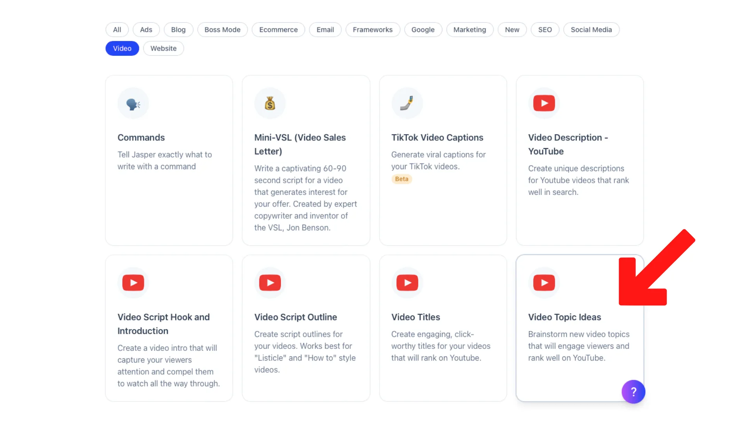
Task: Select the money bag icon on Mini-VSL card
Action: click(270, 103)
